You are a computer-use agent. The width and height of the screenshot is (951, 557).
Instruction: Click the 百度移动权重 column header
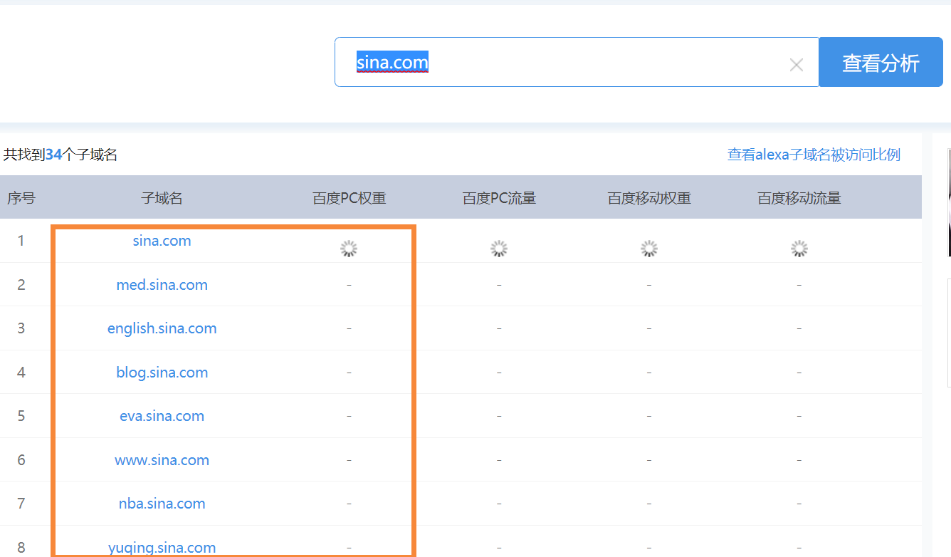(x=649, y=197)
